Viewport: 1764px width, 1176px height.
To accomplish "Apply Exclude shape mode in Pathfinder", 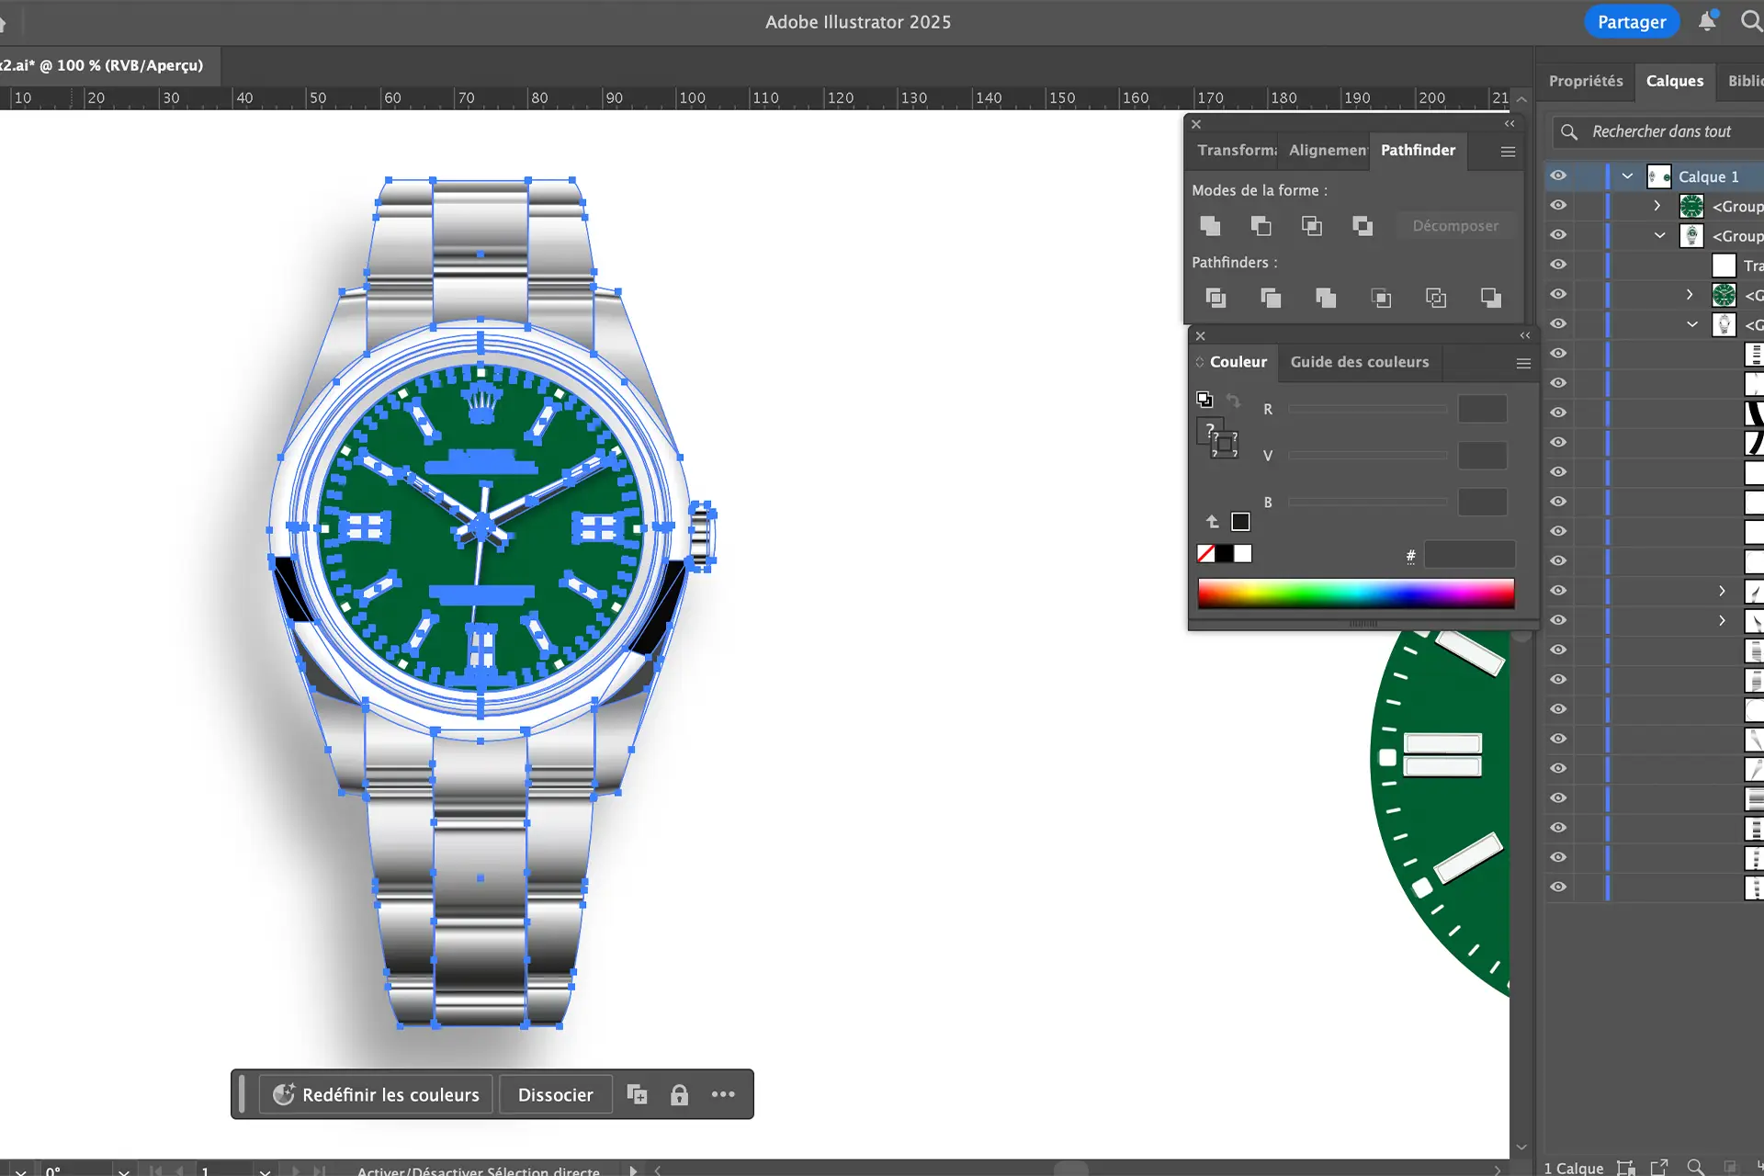I will coord(1363,225).
